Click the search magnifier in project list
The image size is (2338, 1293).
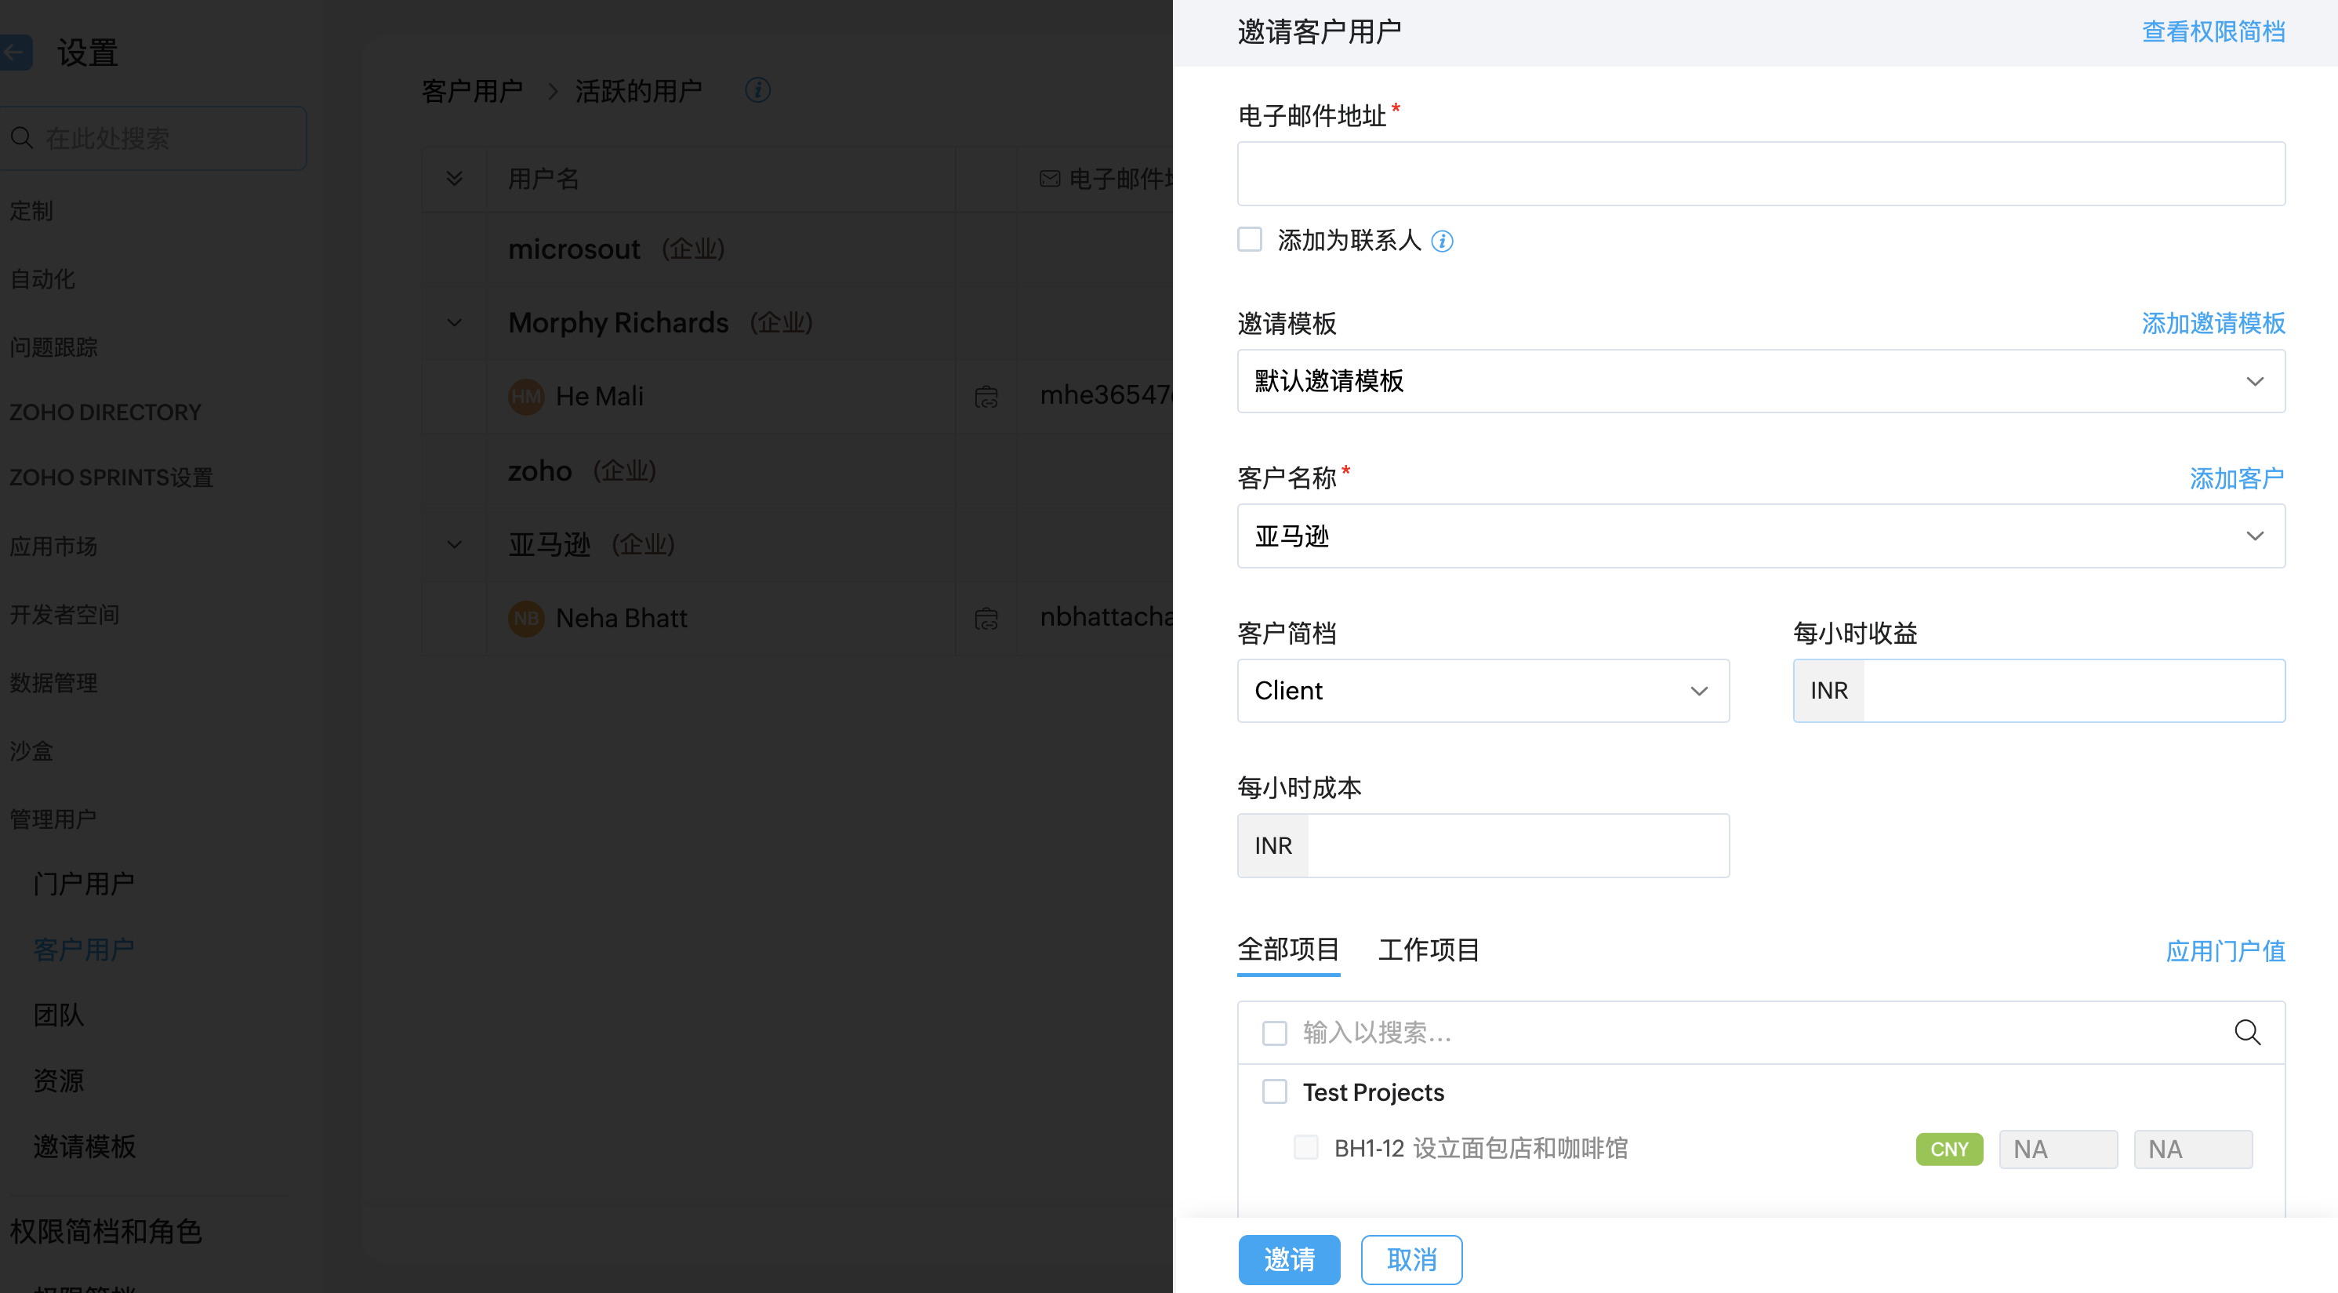pos(2246,1033)
